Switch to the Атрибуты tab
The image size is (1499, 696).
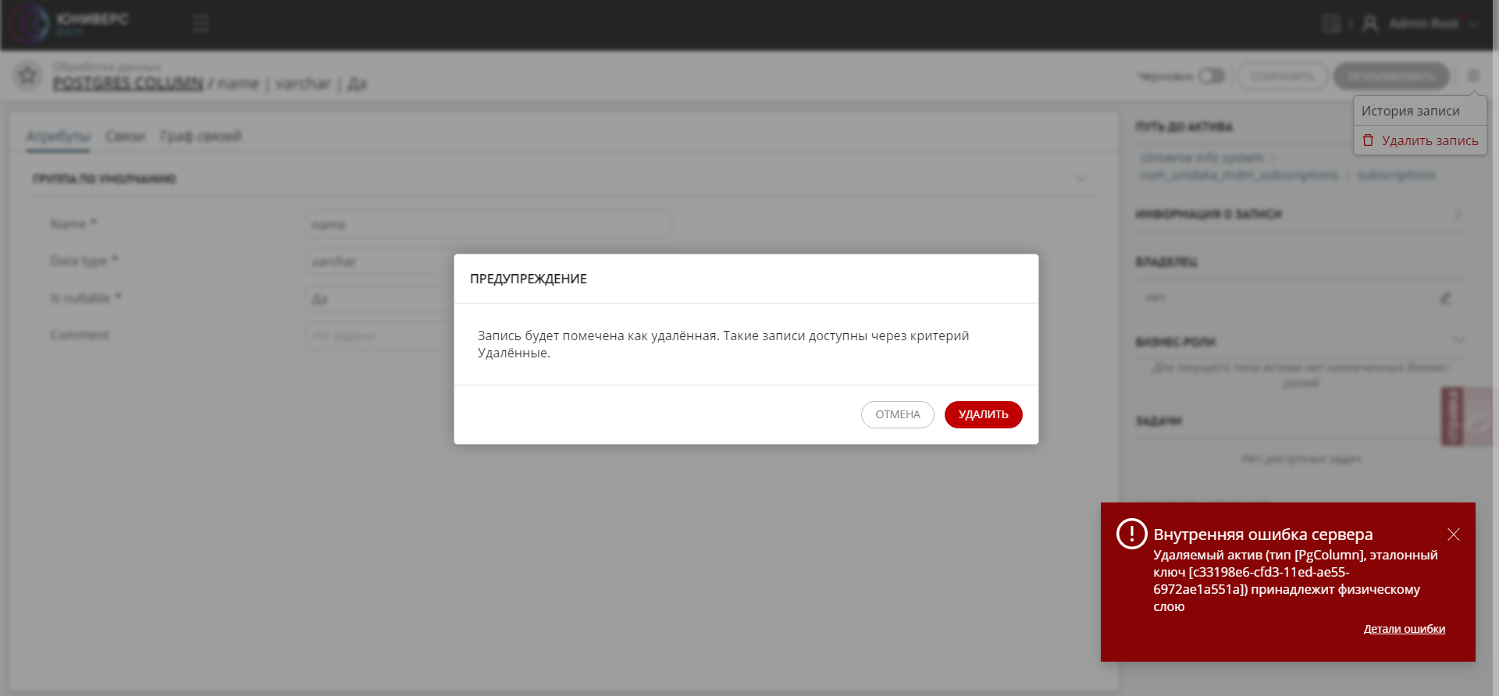(x=58, y=136)
